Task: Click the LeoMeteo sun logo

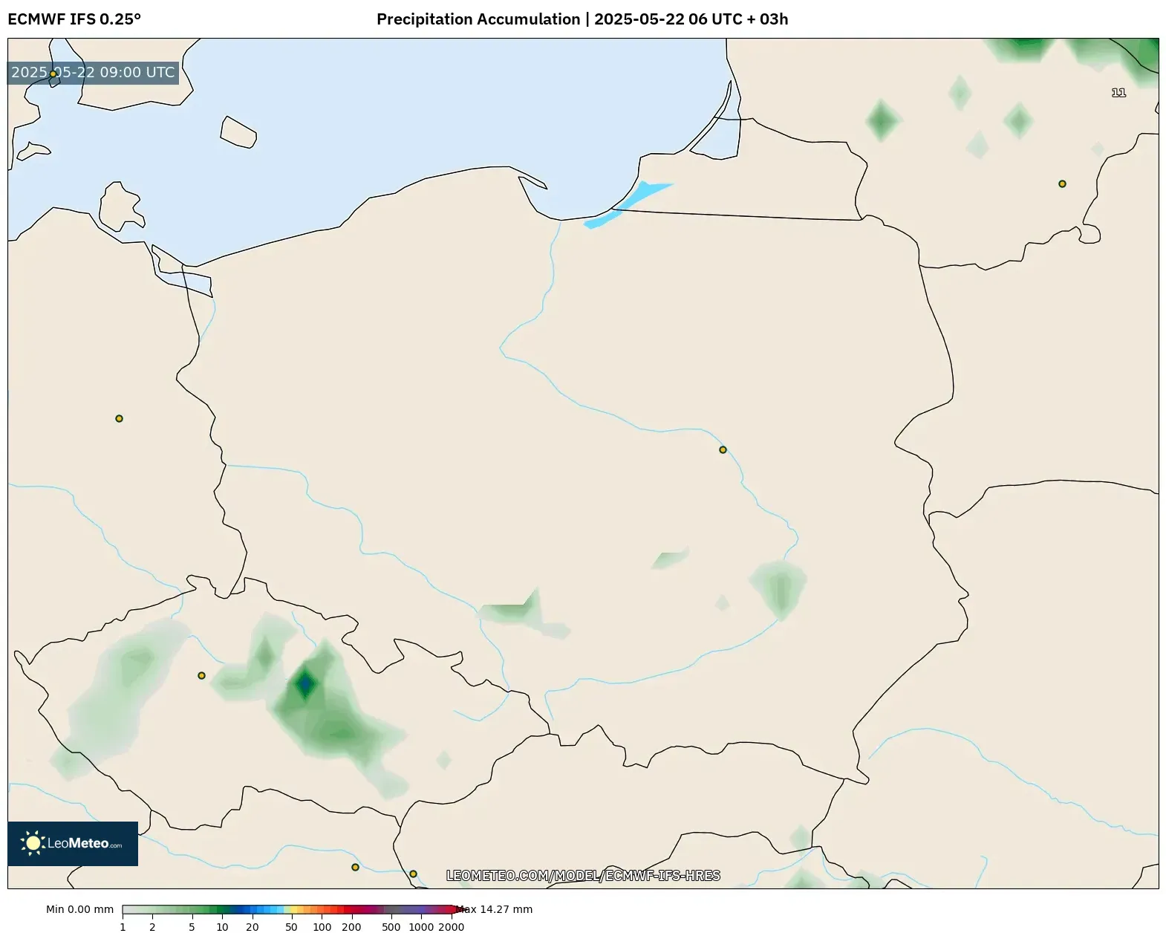Action: (33, 843)
